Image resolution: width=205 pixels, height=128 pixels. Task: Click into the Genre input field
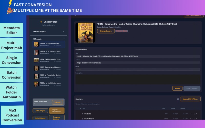coord(138,69)
